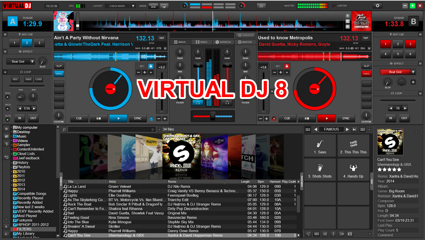Collapse deck A HOT CUE section
Viewport: 425px width, 240px height.
(x=5, y=34)
